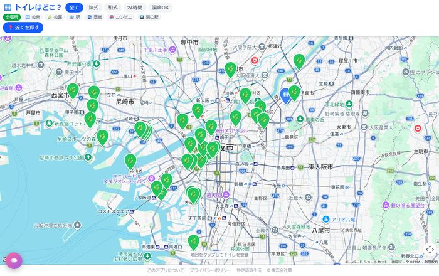
Task: Select the 全場所 location filter
Action: (x=12, y=17)
